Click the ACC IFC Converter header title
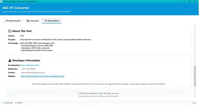Screen dimensions: 199x105 [x=16, y=8]
